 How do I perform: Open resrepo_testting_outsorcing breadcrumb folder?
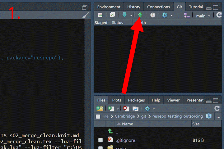click(x=178, y=116)
